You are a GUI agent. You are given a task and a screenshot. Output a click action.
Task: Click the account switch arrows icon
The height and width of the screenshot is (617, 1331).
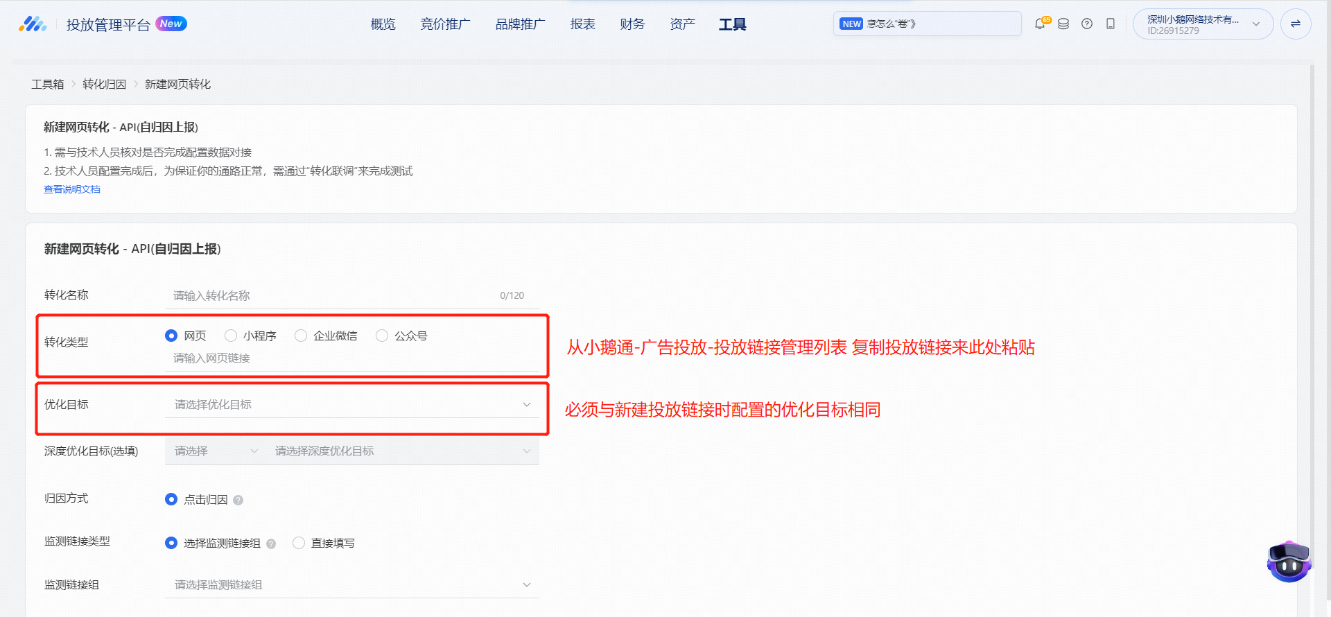pyautogui.click(x=1296, y=24)
